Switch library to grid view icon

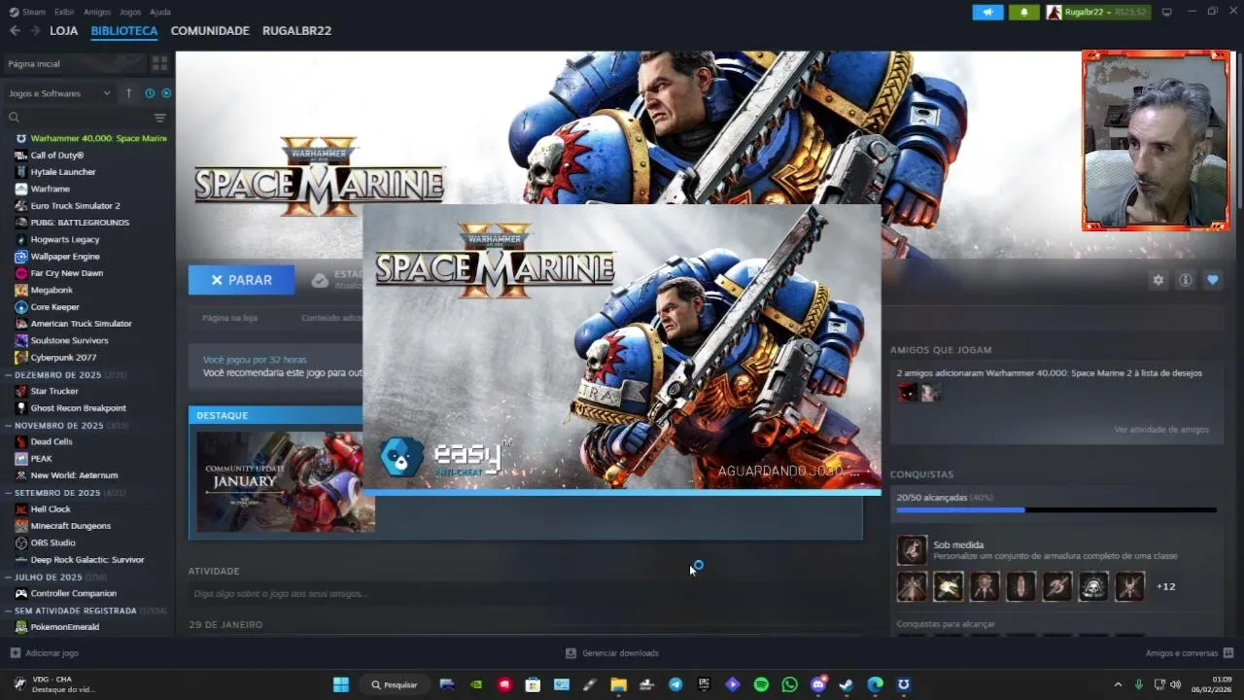click(160, 63)
